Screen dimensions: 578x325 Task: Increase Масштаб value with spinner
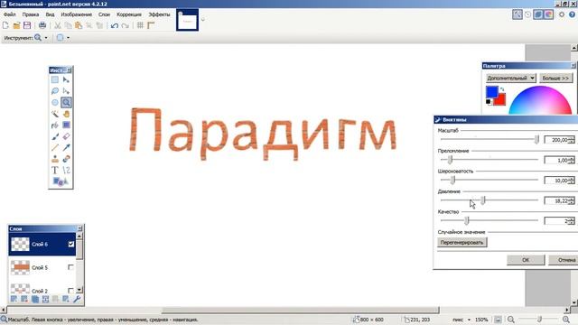[x=572, y=138]
